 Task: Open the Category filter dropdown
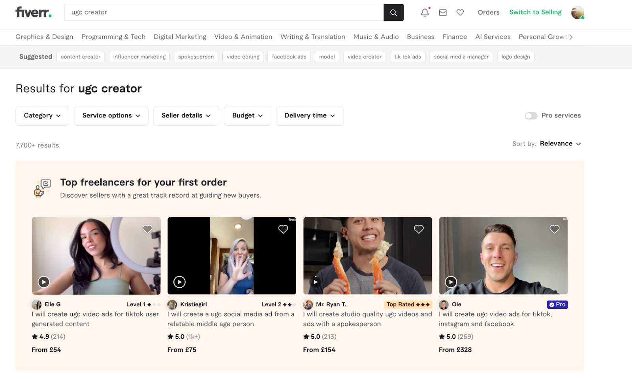click(42, 115)
